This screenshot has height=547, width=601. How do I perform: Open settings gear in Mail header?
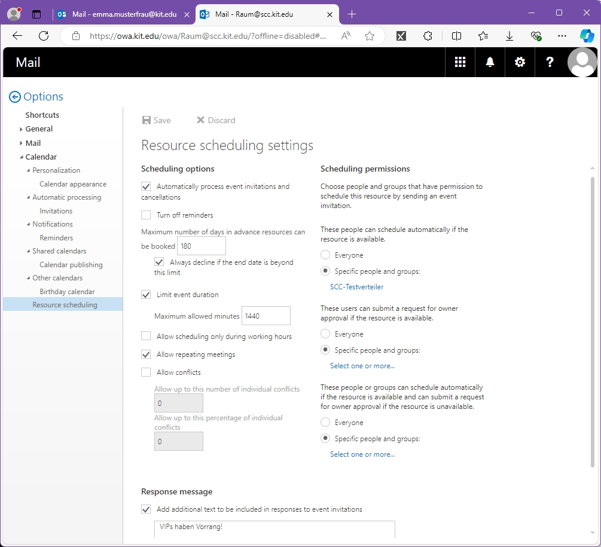pyautogui.click(x=520, y=62)
